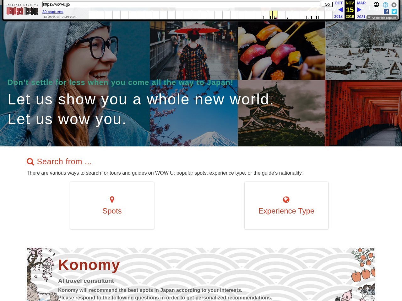Open the Experience Type card
402x301 pixels.
tap(286, 205)
